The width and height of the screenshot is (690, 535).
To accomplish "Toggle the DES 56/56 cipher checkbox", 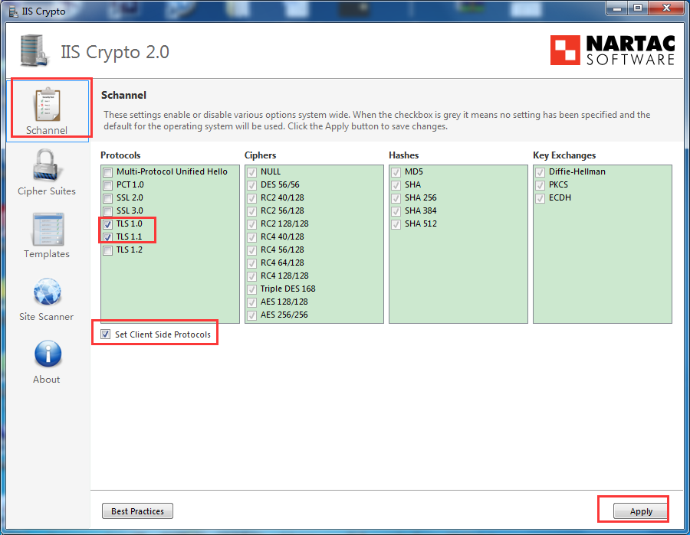I will click(252, 185).
